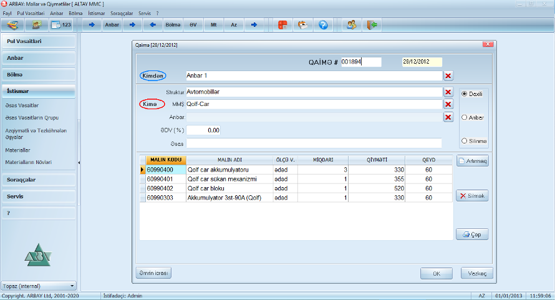
Task: Open the stacked books toolbar icon
Action: (12, 25)
